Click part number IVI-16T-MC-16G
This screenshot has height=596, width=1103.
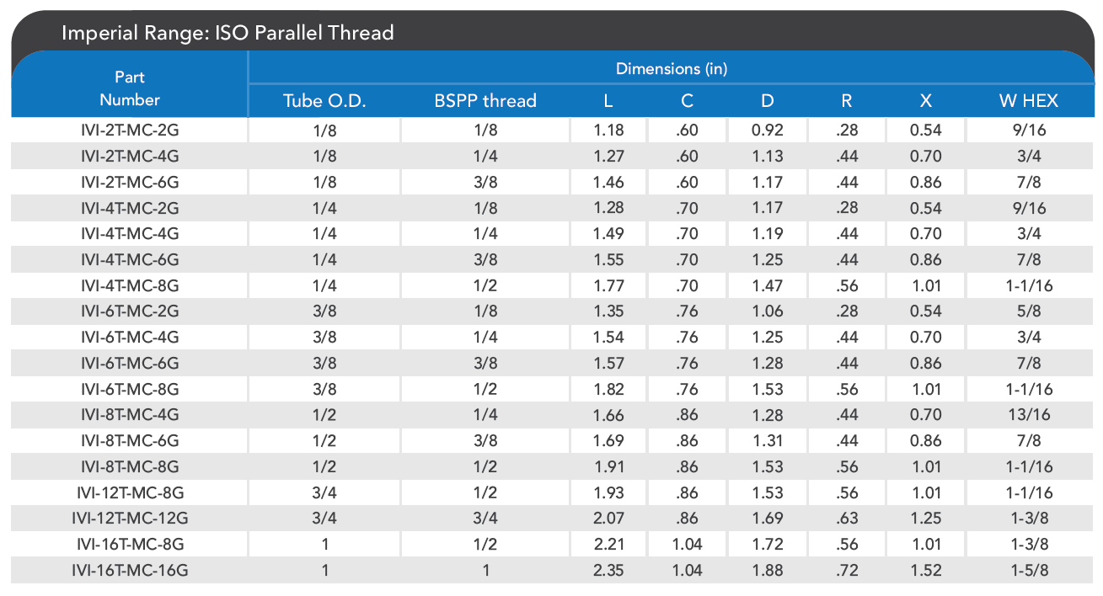(x=130, y=572)
